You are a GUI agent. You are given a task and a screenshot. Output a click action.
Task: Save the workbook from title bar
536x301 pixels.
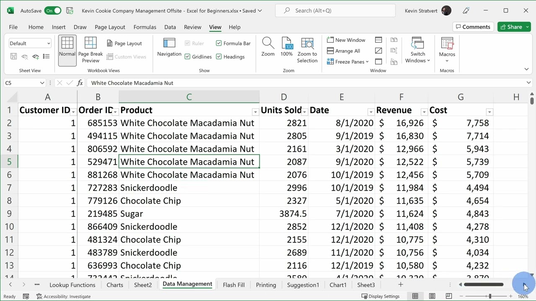(70, 10)
